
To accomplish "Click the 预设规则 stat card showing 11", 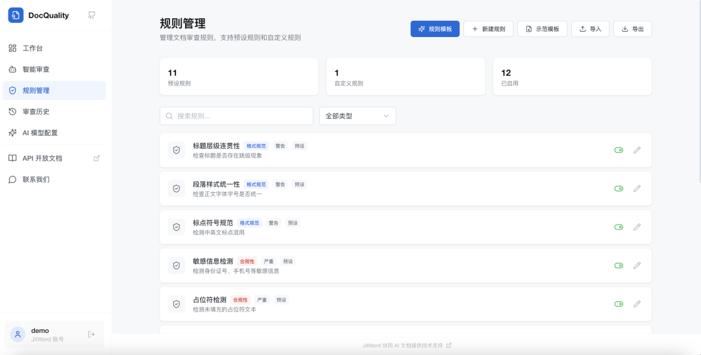I will pos(239,77).
